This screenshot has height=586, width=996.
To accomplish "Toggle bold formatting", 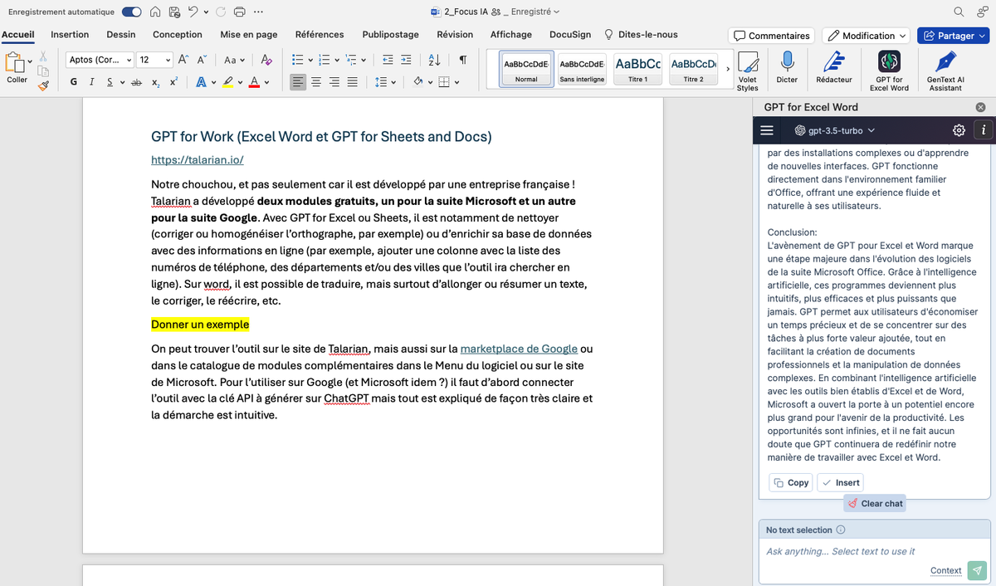I will [x=75, y=82].
